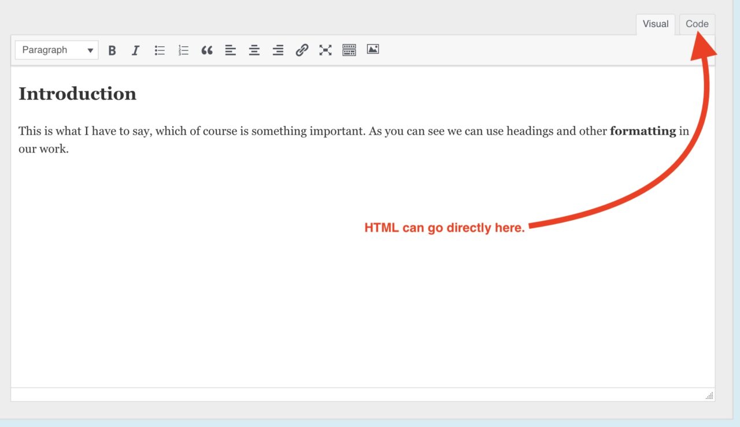Align text to the right

click(278, 50)
